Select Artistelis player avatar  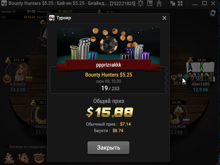click(18, 72)
